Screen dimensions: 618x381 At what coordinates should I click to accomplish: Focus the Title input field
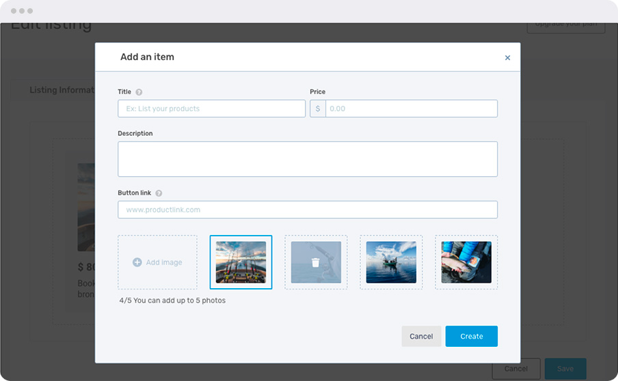[212, 109]
